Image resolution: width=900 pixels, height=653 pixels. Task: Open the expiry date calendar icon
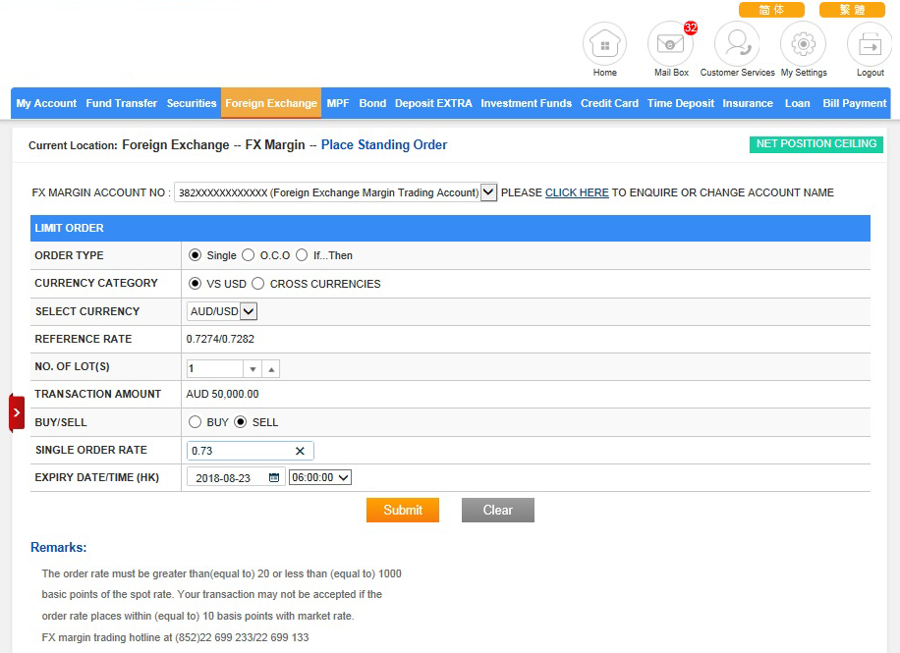coord(274,478)
